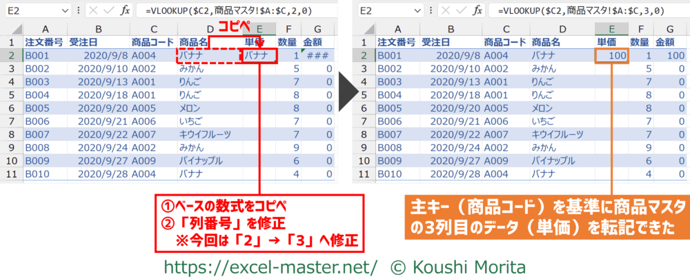Click Select All corner in left spreadsheet
Image resolution: width=690 pixels, height=279 pixels.
(x=12, y=29)
